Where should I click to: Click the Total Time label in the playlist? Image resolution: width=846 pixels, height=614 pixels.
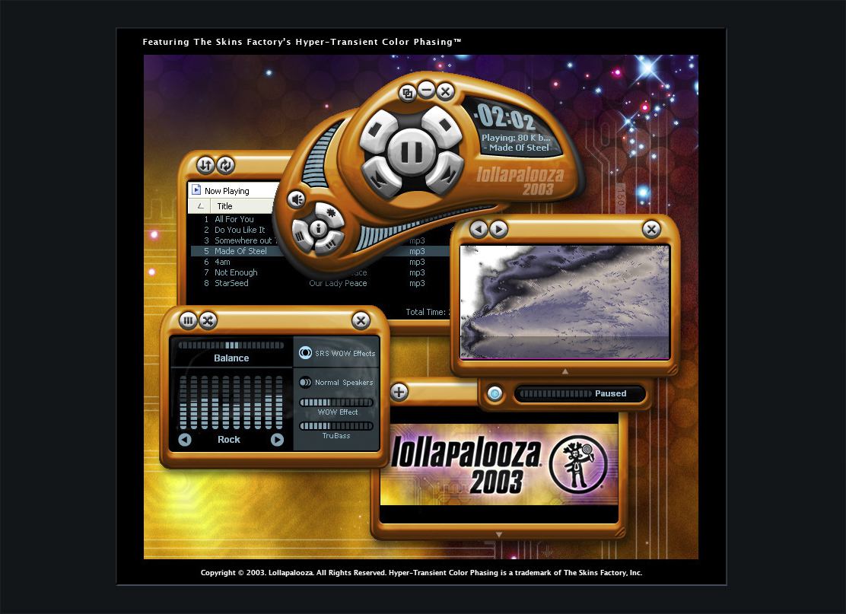(x=426, y=312)
